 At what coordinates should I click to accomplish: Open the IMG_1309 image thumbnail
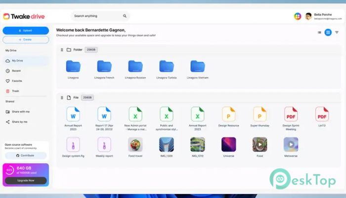pyautogui.click(x=167, y=145)
